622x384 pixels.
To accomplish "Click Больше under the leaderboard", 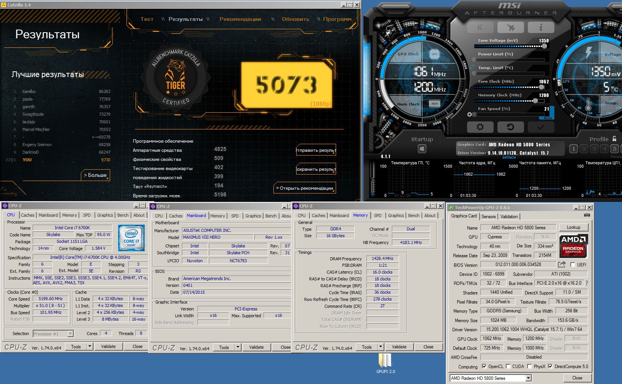I will coord(96,175).
